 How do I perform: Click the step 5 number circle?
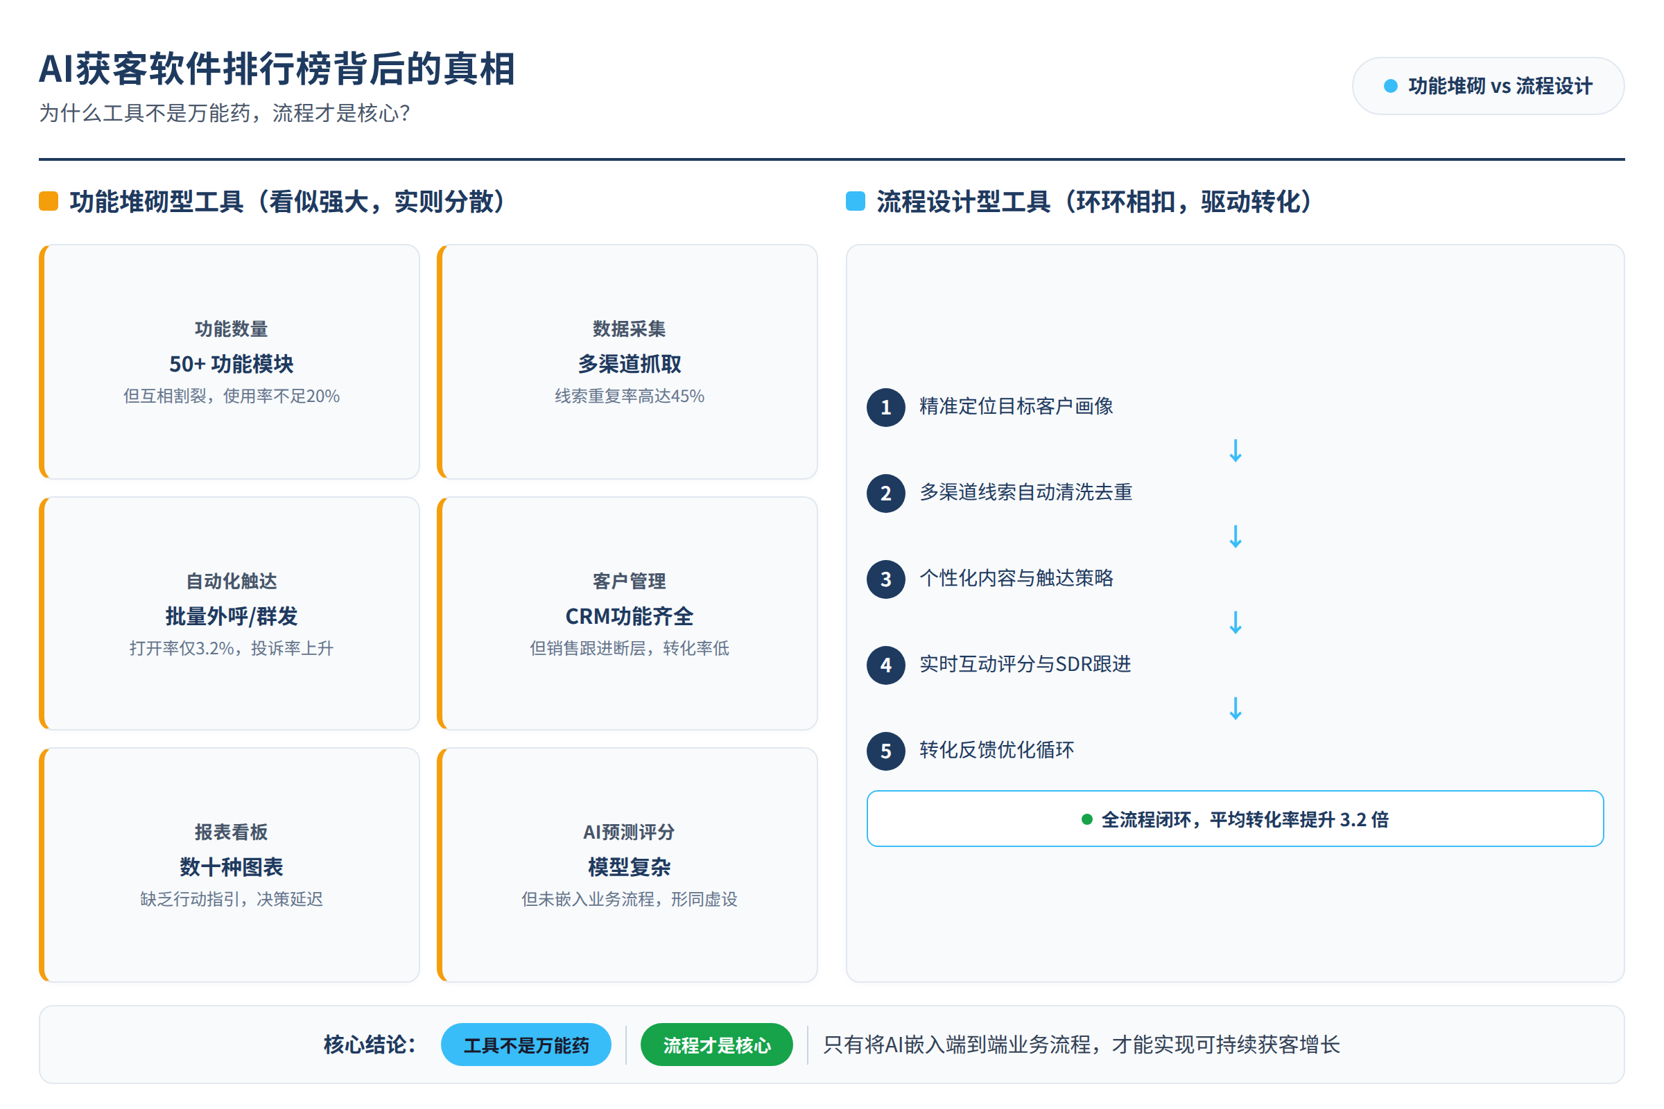click(886, 751)
